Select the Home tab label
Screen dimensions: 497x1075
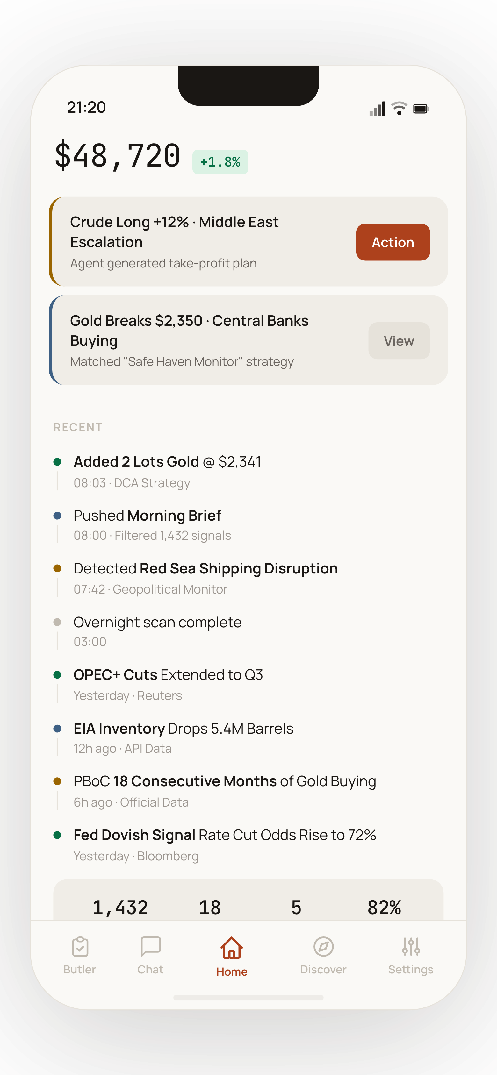tap(232, 972)
